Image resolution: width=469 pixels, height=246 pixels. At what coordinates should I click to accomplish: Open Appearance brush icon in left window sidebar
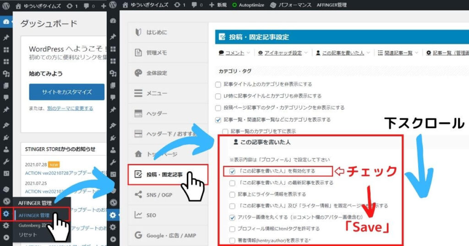click(x=6, y=125)
